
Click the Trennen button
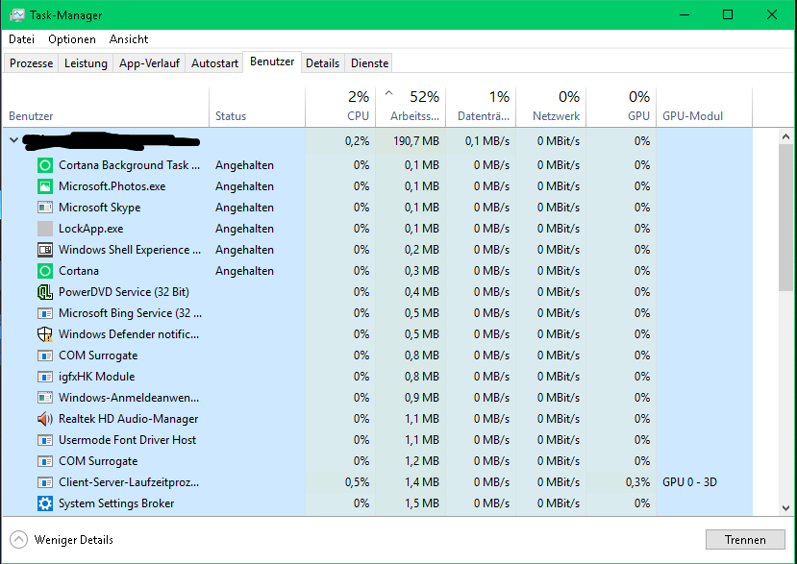[x=745, y=540]
